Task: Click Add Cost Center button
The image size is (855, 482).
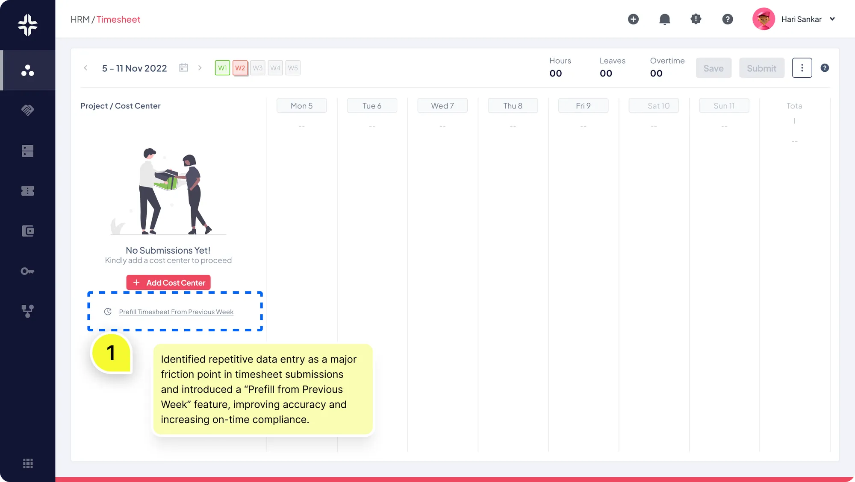Action: pos(168,283)
